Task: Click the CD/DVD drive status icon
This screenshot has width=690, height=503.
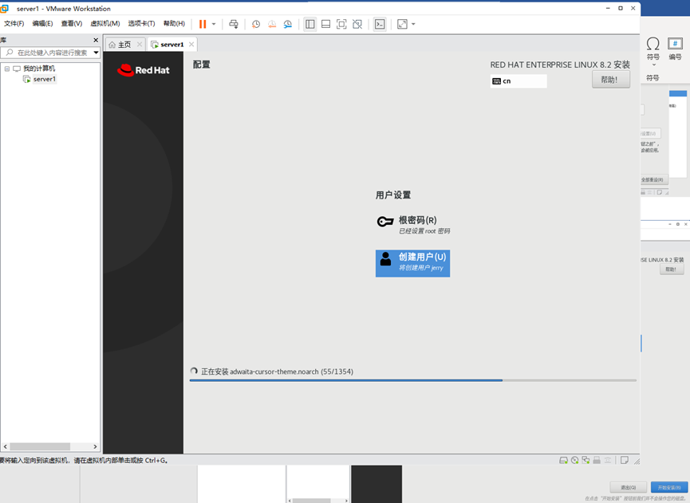Action: point(574,460)
